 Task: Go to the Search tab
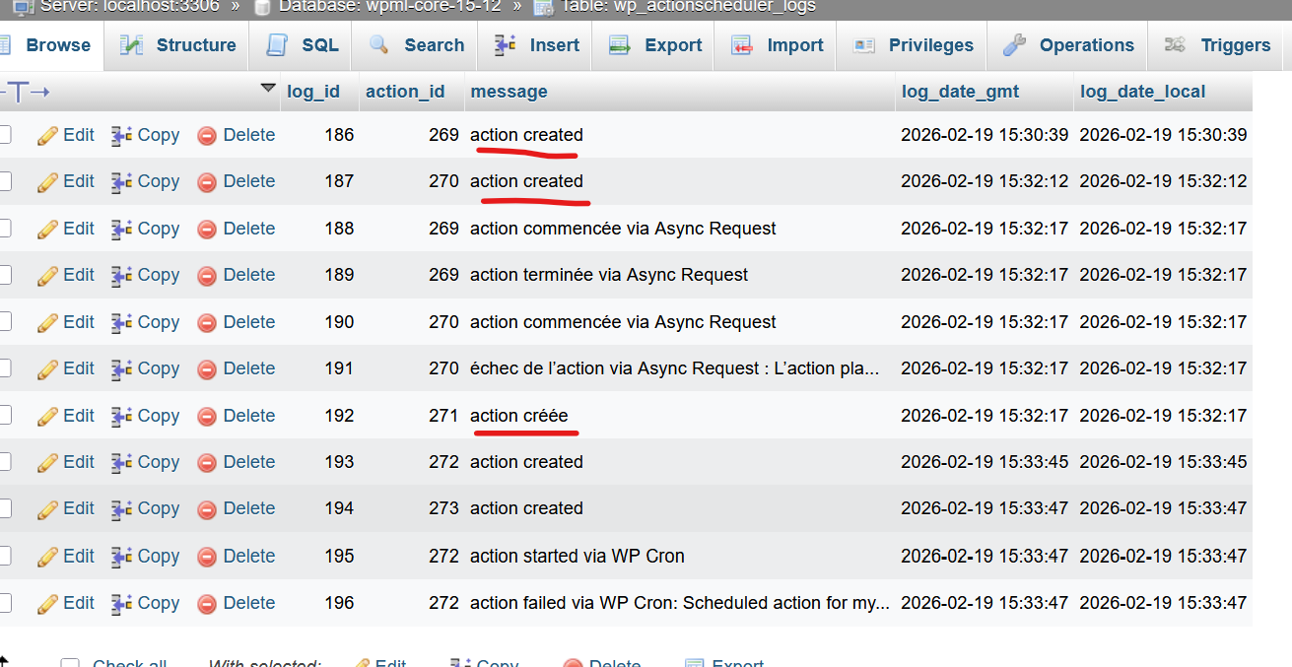(416, 45)
